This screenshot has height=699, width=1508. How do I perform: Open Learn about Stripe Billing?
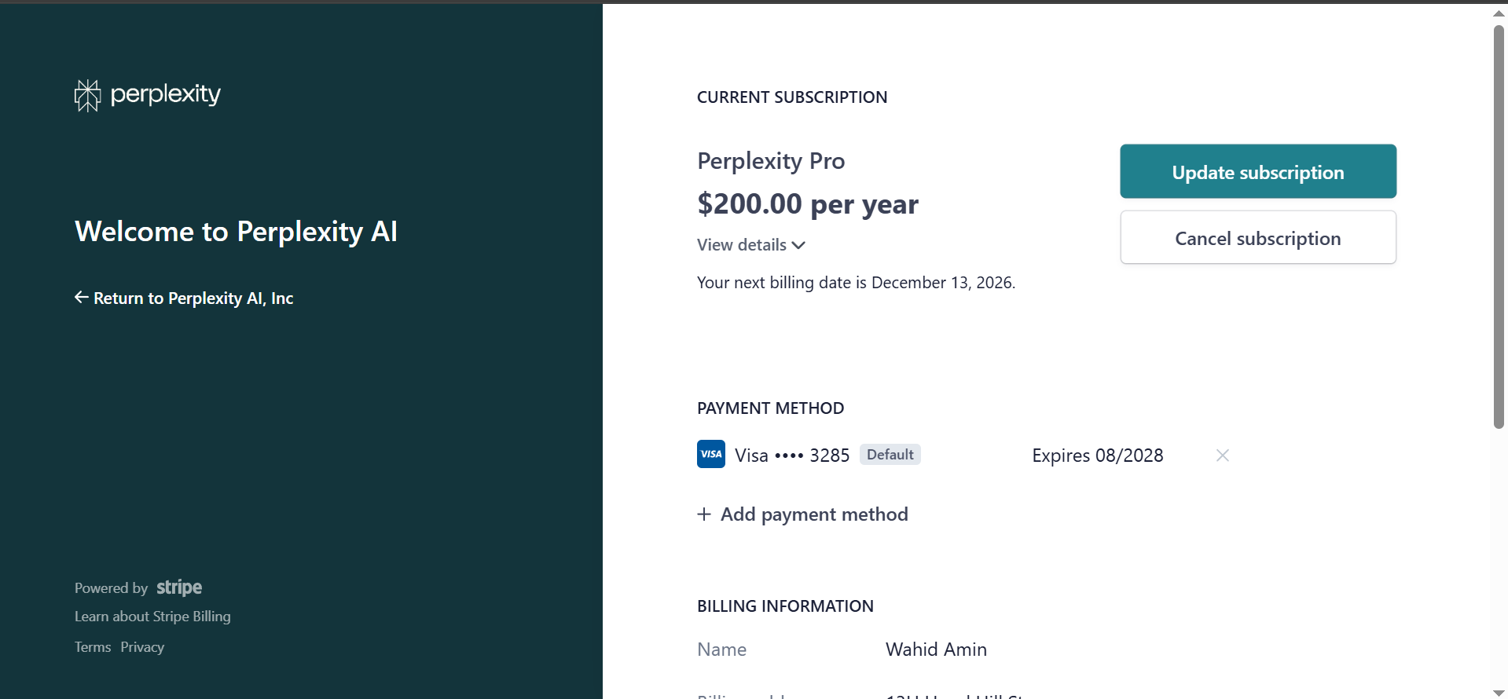point(152,617)
